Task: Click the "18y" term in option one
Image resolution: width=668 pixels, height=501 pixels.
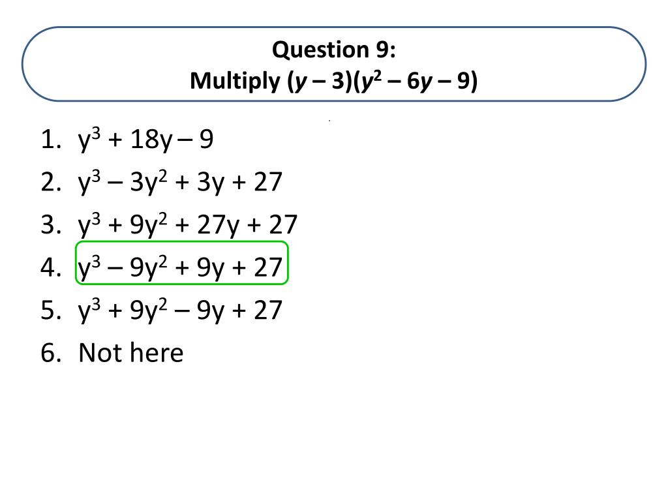Action: click(x=151, y=141)
